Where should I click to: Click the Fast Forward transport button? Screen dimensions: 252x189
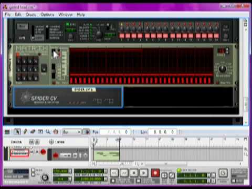(x=124, y=173)
